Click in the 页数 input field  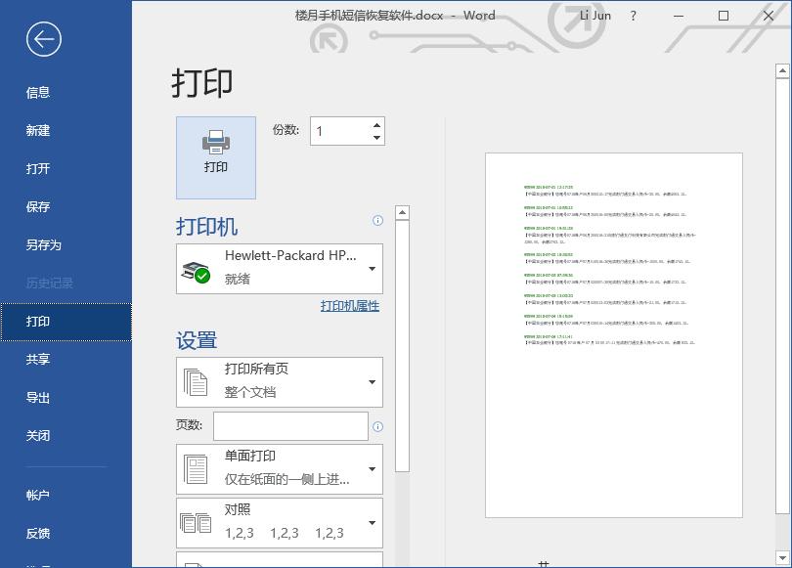pyautogui.click(x=290, y=426)
